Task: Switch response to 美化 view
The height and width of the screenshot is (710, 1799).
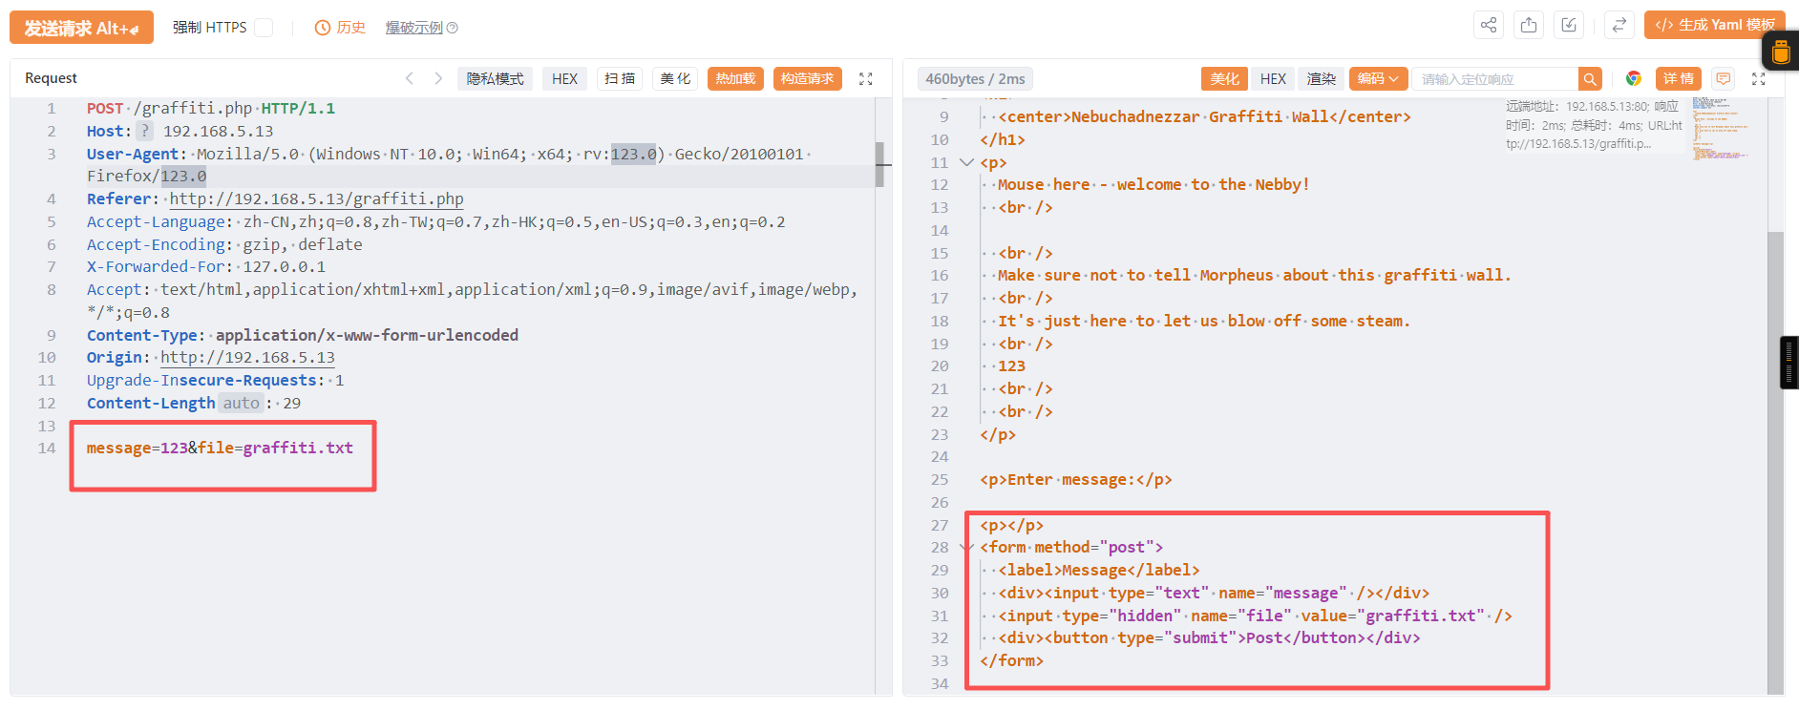Action: [x=1224, y=79]
